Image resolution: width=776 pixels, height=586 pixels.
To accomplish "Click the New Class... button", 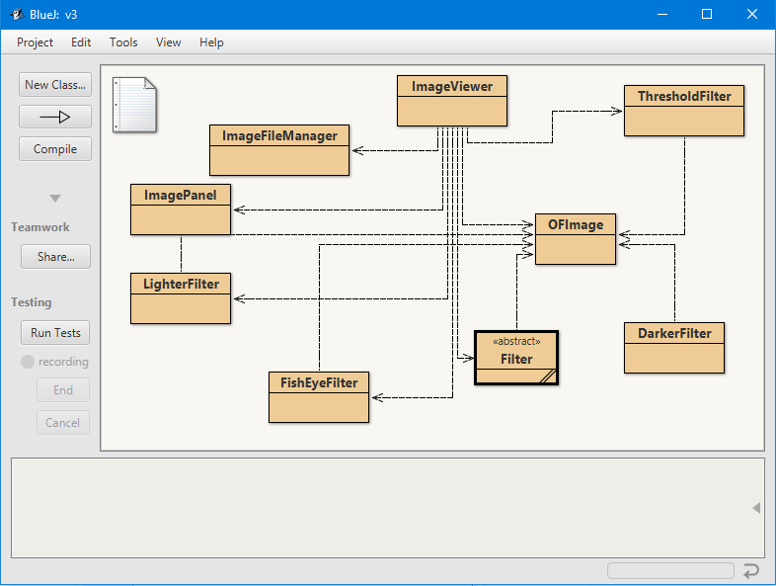I will (55, 85).
